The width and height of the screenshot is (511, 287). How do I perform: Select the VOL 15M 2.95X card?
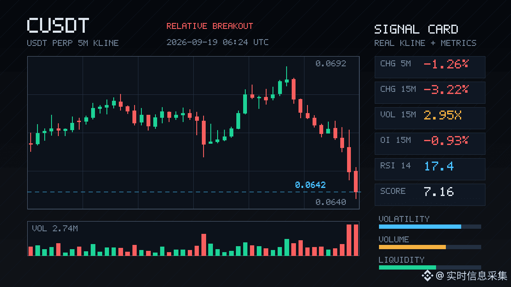point(430,118)
